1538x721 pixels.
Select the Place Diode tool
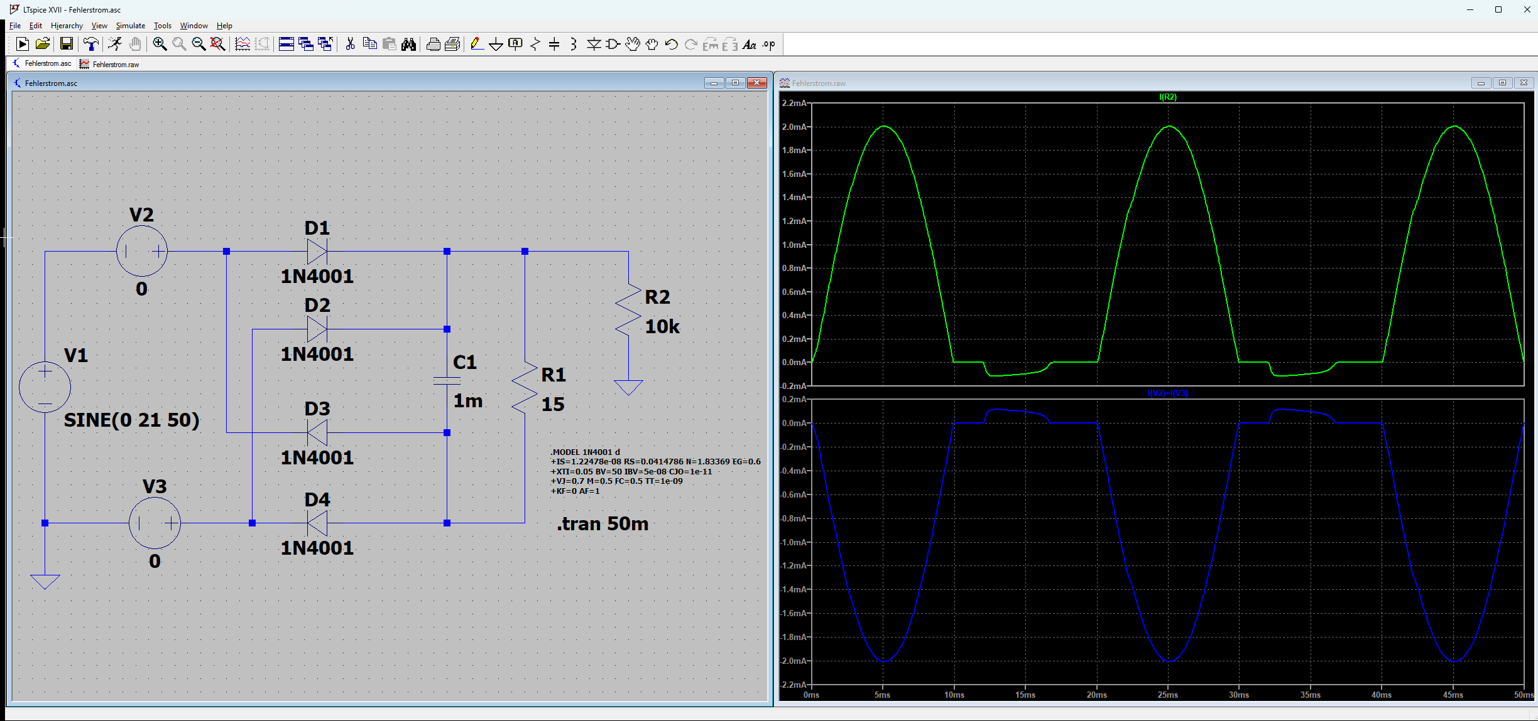pos(594,44)
